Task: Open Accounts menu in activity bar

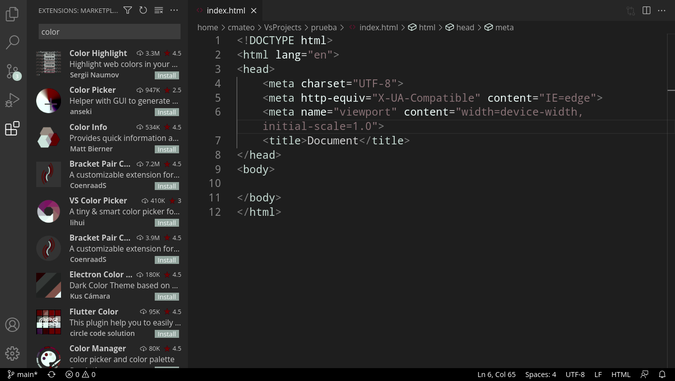Action: [12, 325]
